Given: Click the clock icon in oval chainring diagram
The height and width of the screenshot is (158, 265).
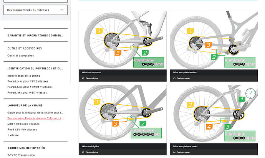Looking at the screenshot, I should pos(250,93).
